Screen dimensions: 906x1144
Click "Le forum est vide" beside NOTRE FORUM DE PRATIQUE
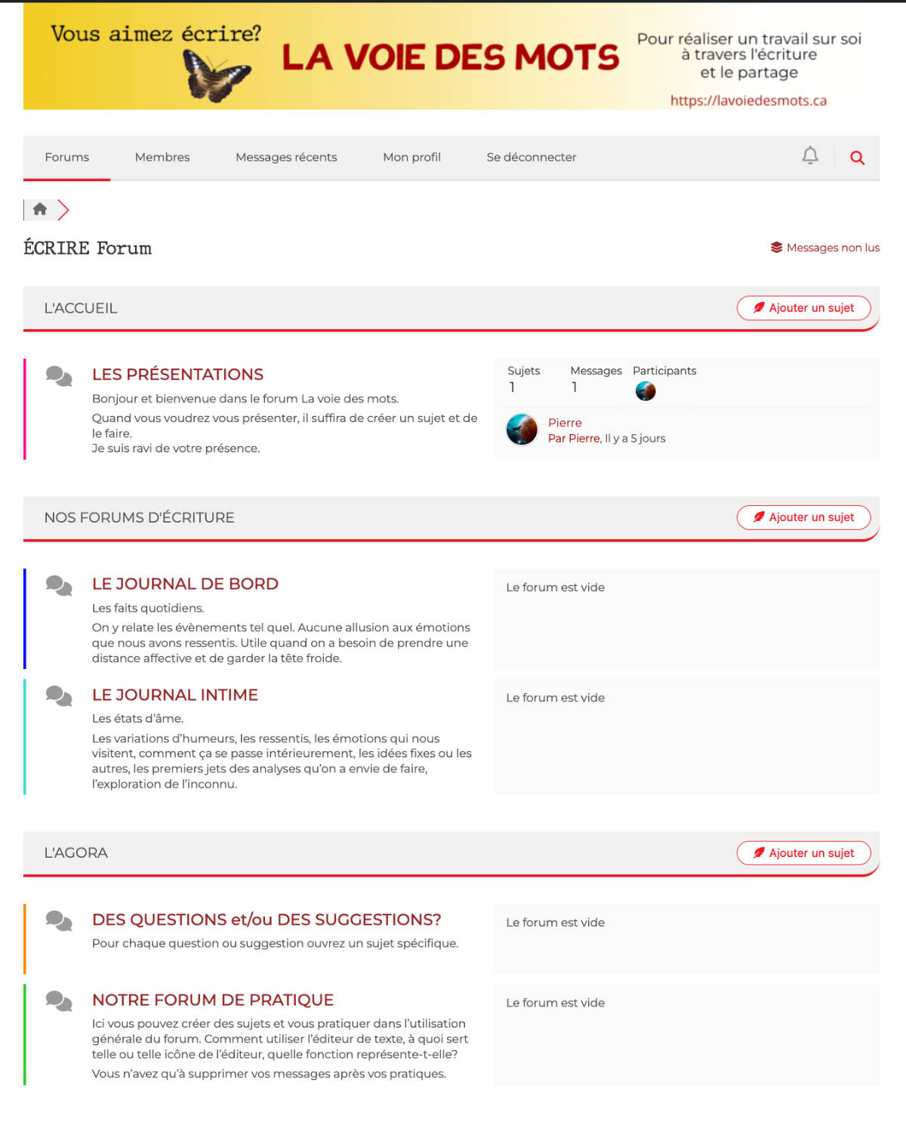click(555, 1003)
